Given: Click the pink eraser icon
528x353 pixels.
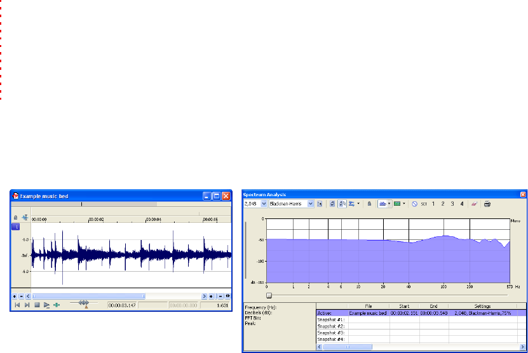Looking at the screenshot, I should [x=474, y=204].
